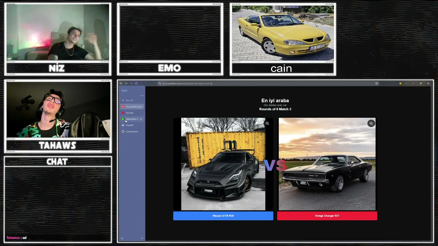Click cain's yellow car picture

click(x=283, y=33)
